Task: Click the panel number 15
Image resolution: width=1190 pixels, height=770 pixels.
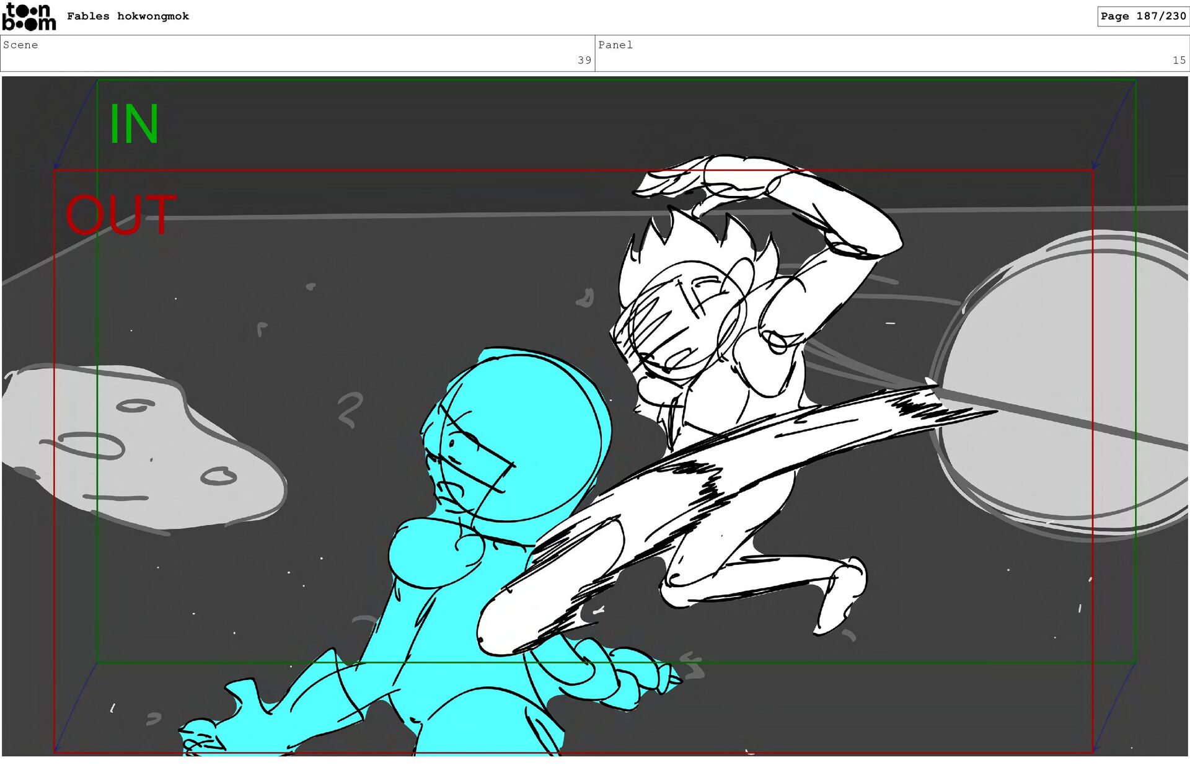Action: pyautogui.click(x=1178, y=60)
